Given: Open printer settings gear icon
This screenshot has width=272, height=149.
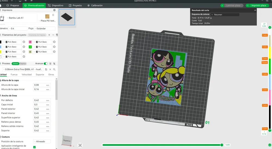Looking at the screenshot, I should 54,10.
